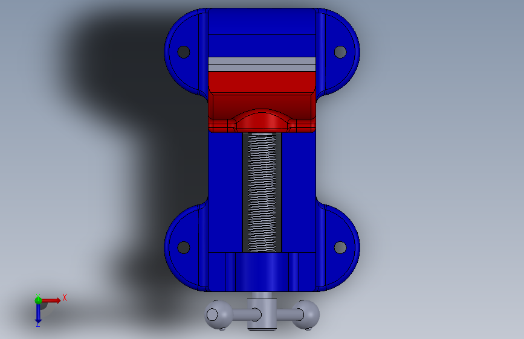Viewport: 524px width, 339px height.
Task: Click the red X axis arrow of triad
Action: coord(51,300)
